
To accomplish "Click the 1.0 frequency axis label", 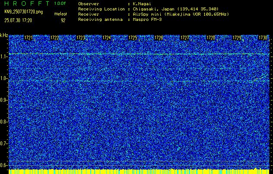I will 3,78.
